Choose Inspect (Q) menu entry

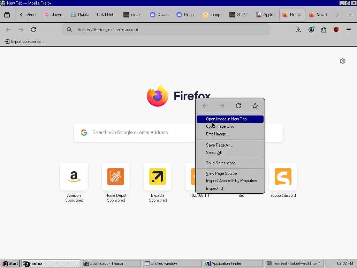pos(230,188)
